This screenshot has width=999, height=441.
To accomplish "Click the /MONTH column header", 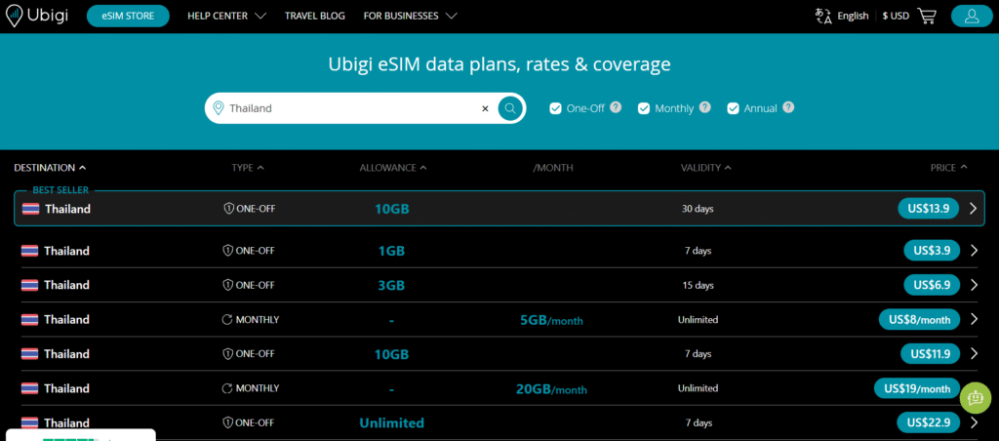I will pyautogui.click(x=553, y=168).
